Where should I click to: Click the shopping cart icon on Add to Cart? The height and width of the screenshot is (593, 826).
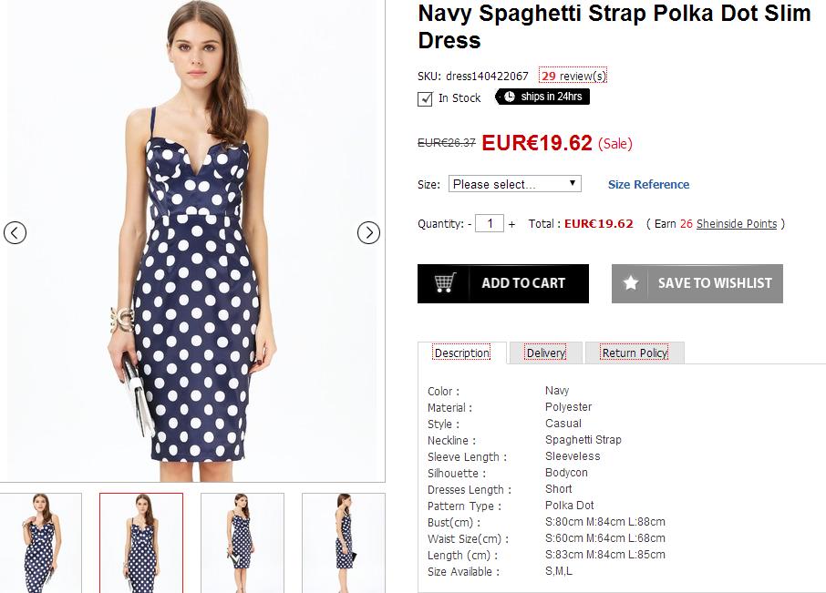click(x=444, y=282)
